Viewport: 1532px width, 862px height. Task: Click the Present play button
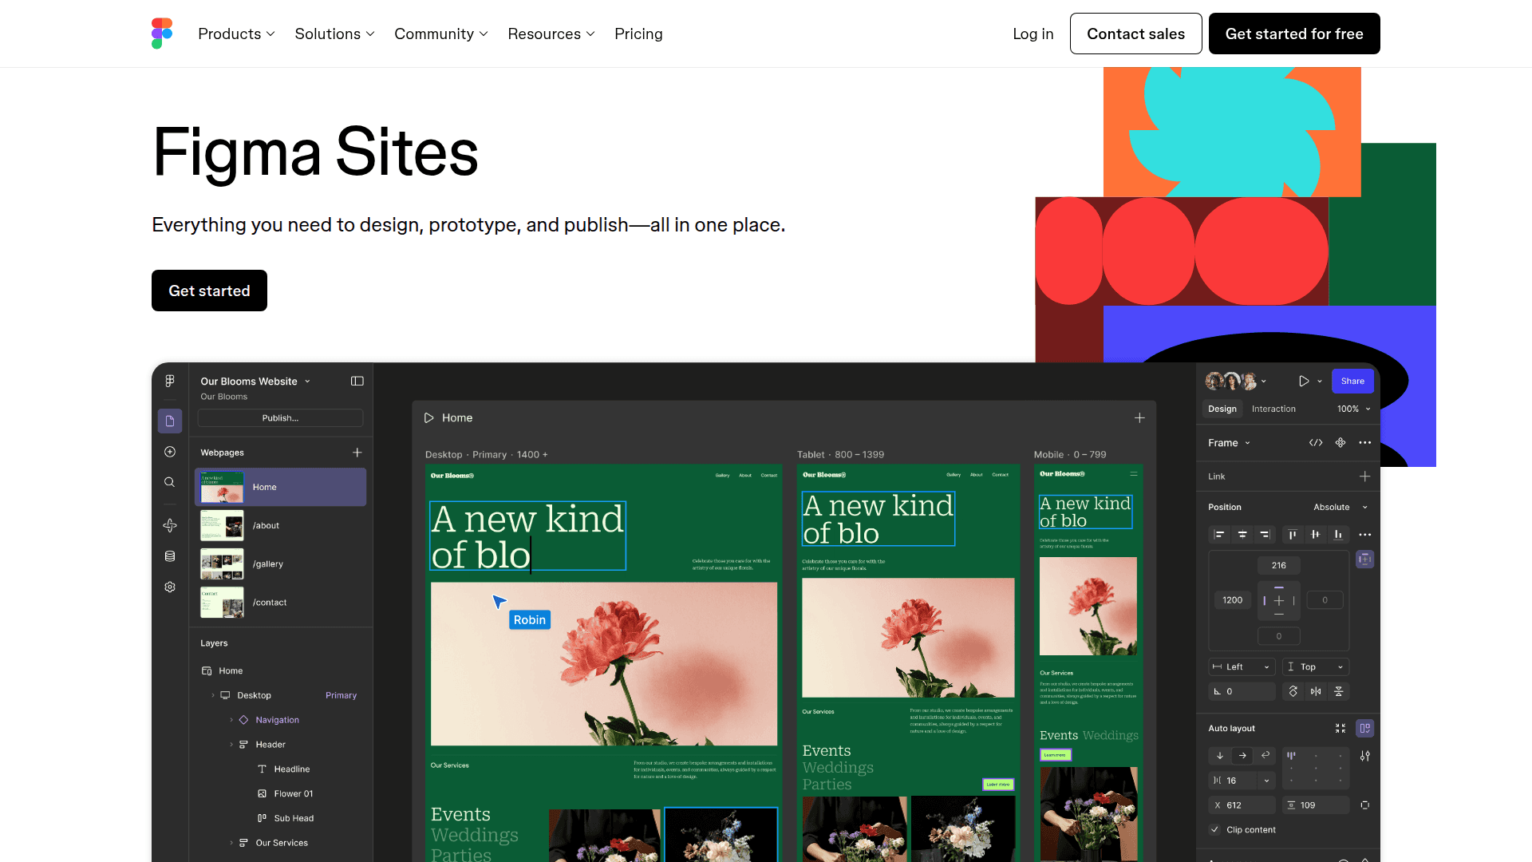tap(1305, 381)
